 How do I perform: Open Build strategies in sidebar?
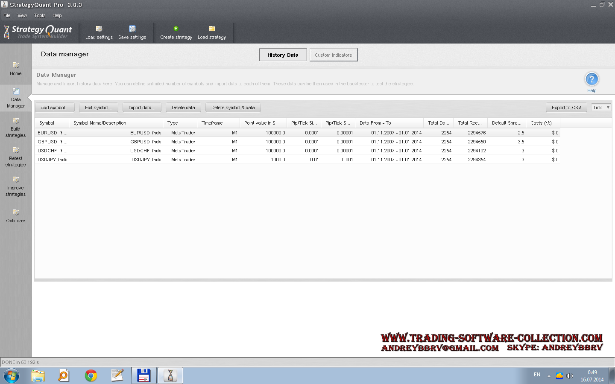pos(16,127)
